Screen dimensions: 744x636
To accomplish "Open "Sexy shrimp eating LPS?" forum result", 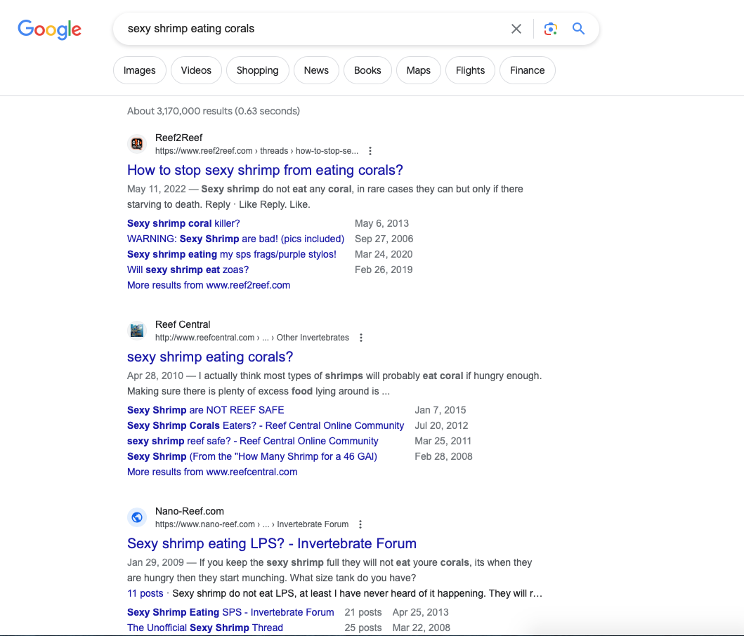I will pos(271,543).
